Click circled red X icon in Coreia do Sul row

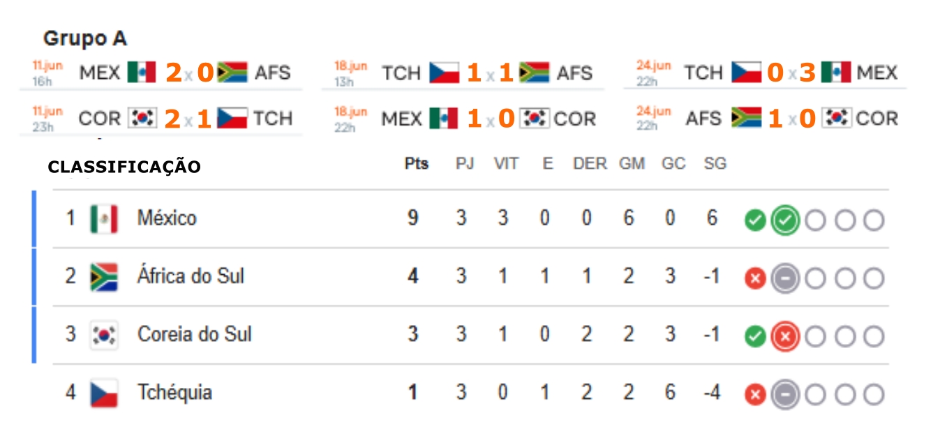[x=785, y=338]
